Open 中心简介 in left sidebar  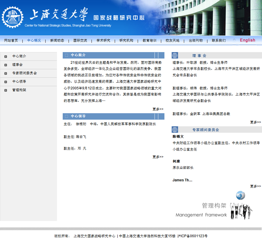click(19, 56)
